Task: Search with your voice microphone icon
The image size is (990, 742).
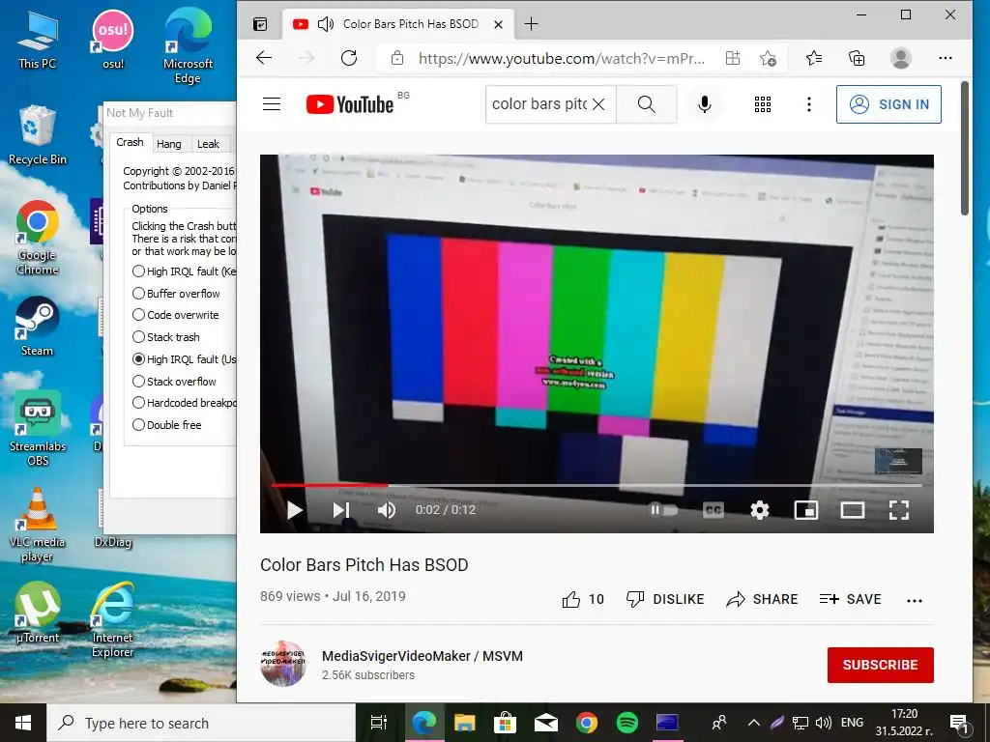Action: coord(705,104)
